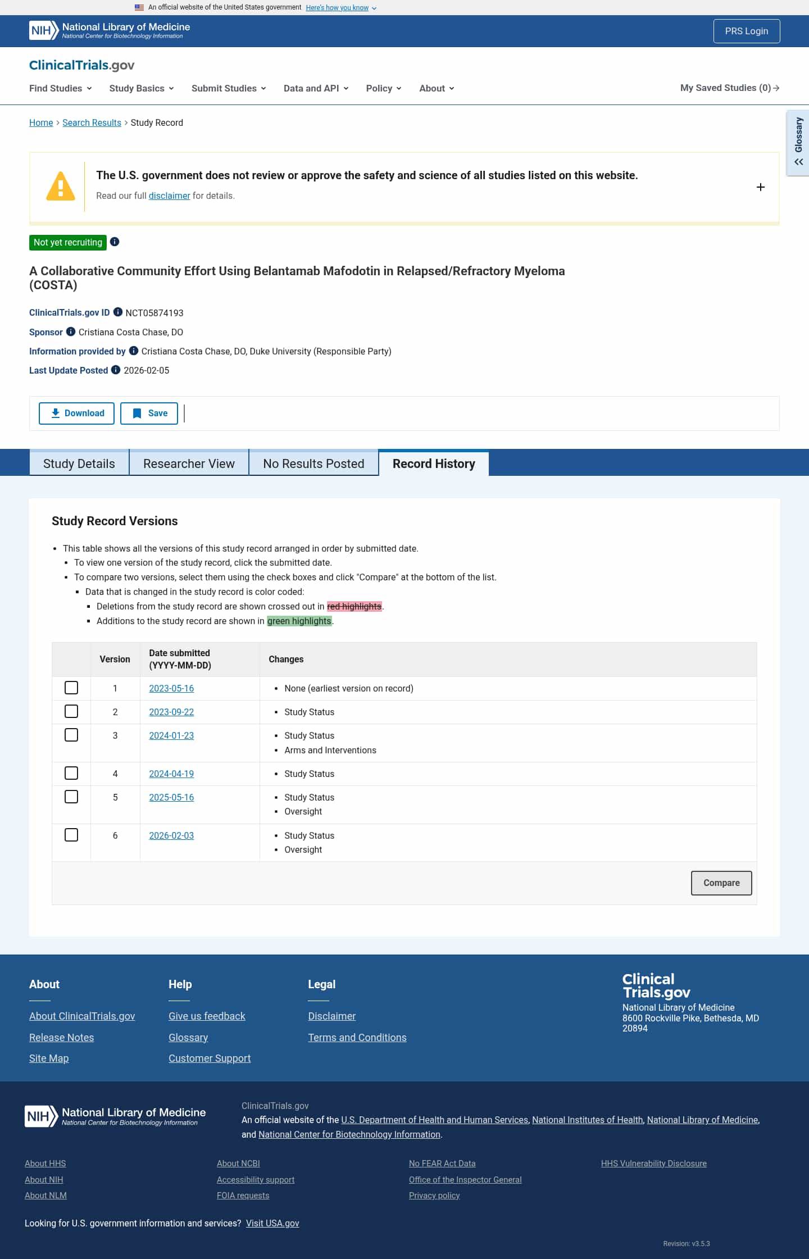The width and height of the screenshot is (809, 1259).
Task: Click the NIH National Library of Medicine logo
Action: click(x=110, y=30)
